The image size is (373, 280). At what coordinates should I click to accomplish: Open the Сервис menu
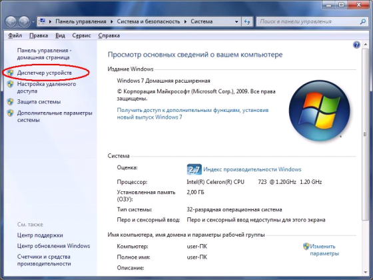(x=81, y=35)
